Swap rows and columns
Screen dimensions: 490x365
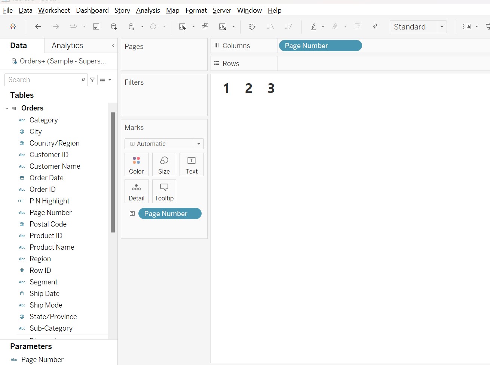click(252, 26)
